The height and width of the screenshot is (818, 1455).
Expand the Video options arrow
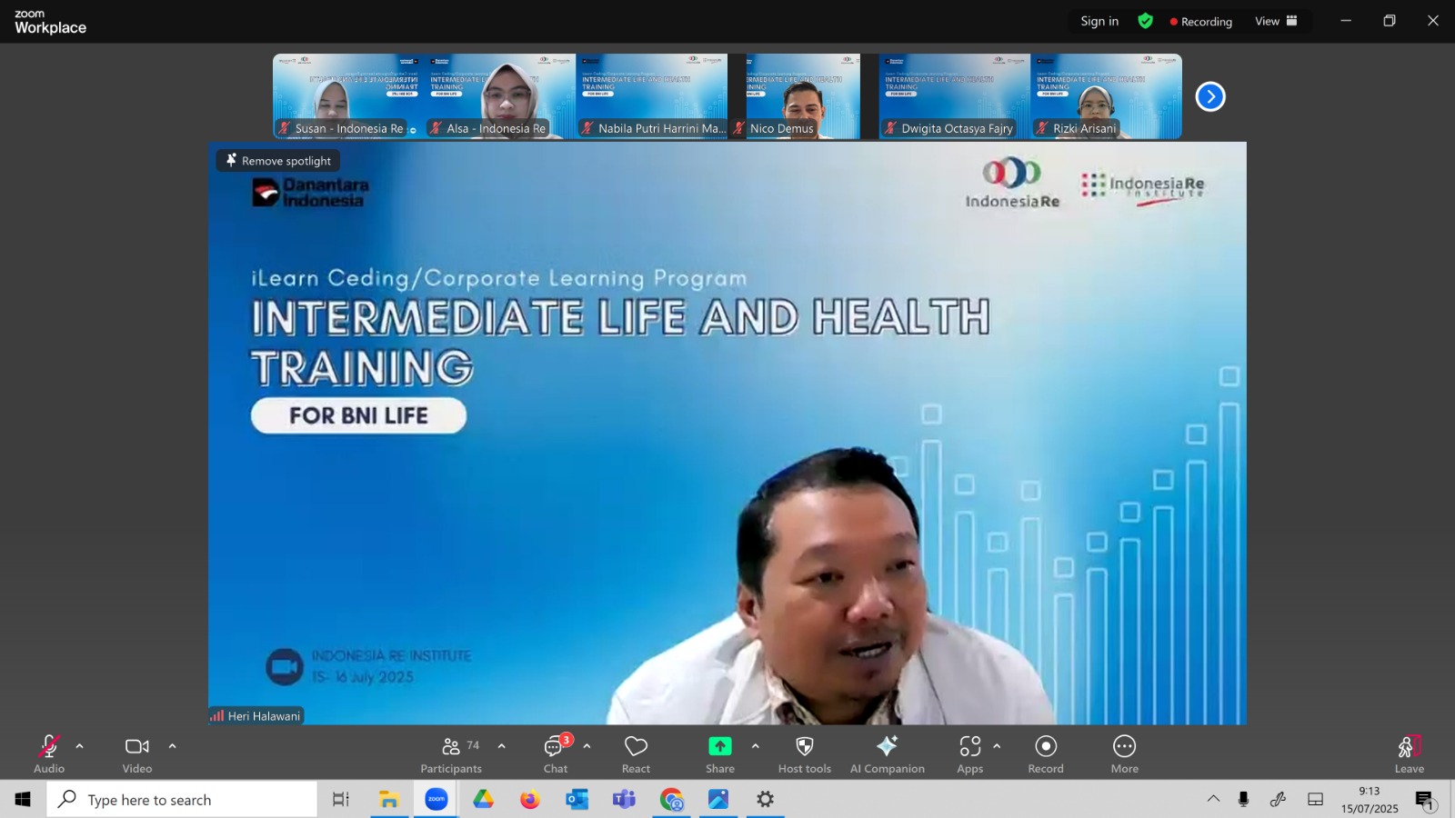[x=172, y=746]
